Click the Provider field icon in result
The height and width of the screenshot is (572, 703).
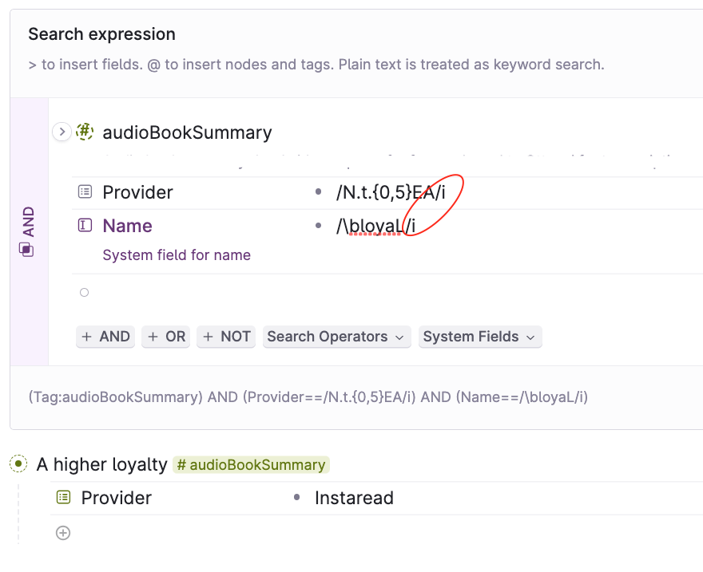click(x=63, y=497)
